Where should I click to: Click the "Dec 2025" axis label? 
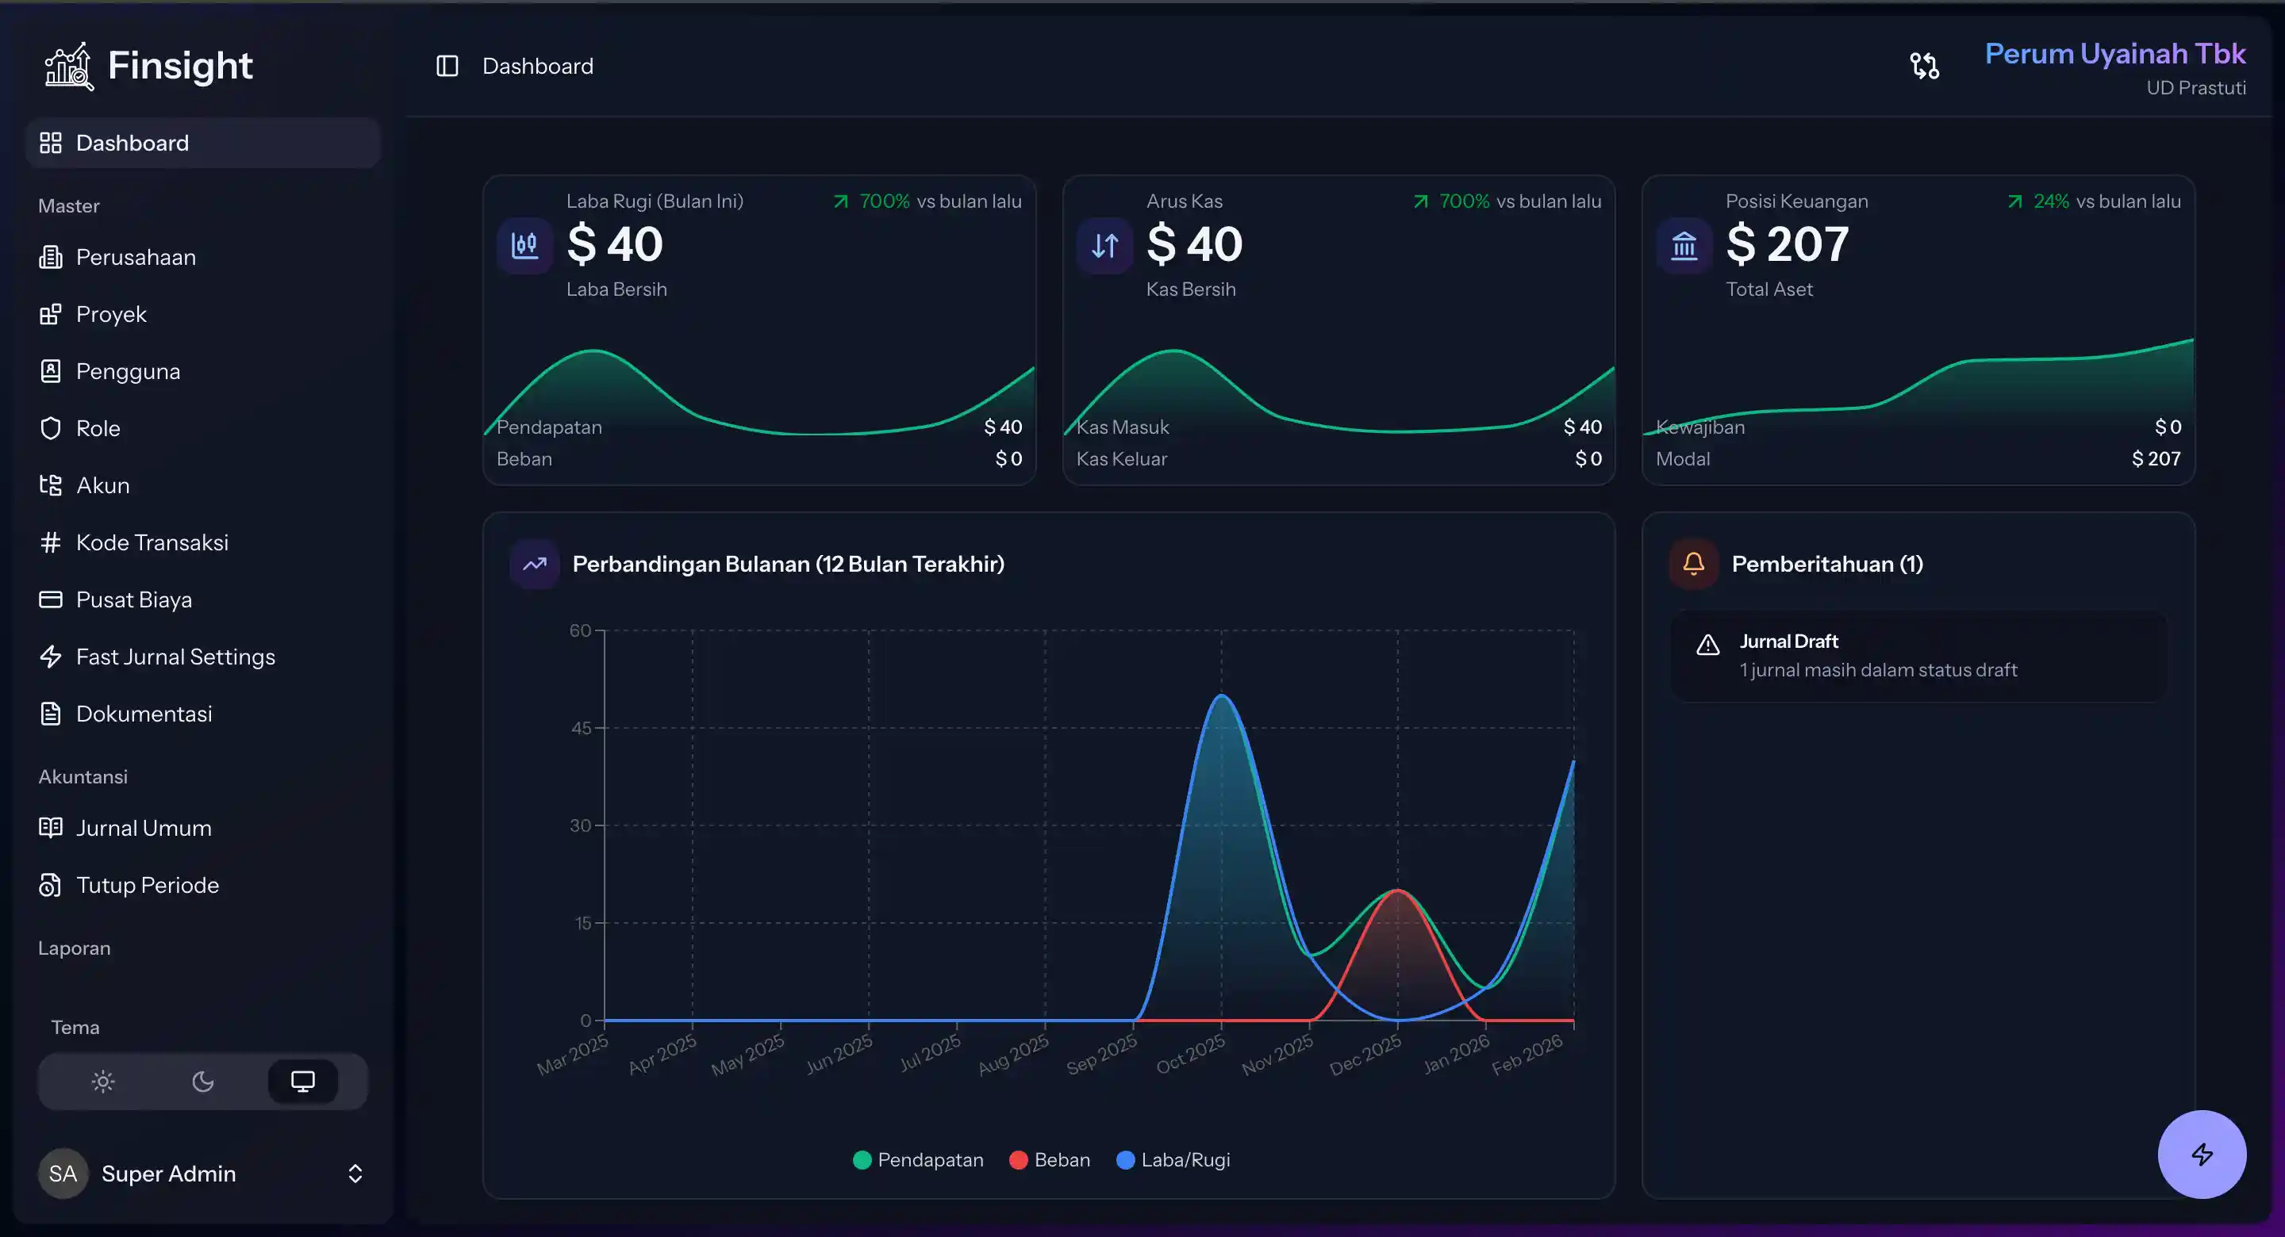coord(1366,1055)
